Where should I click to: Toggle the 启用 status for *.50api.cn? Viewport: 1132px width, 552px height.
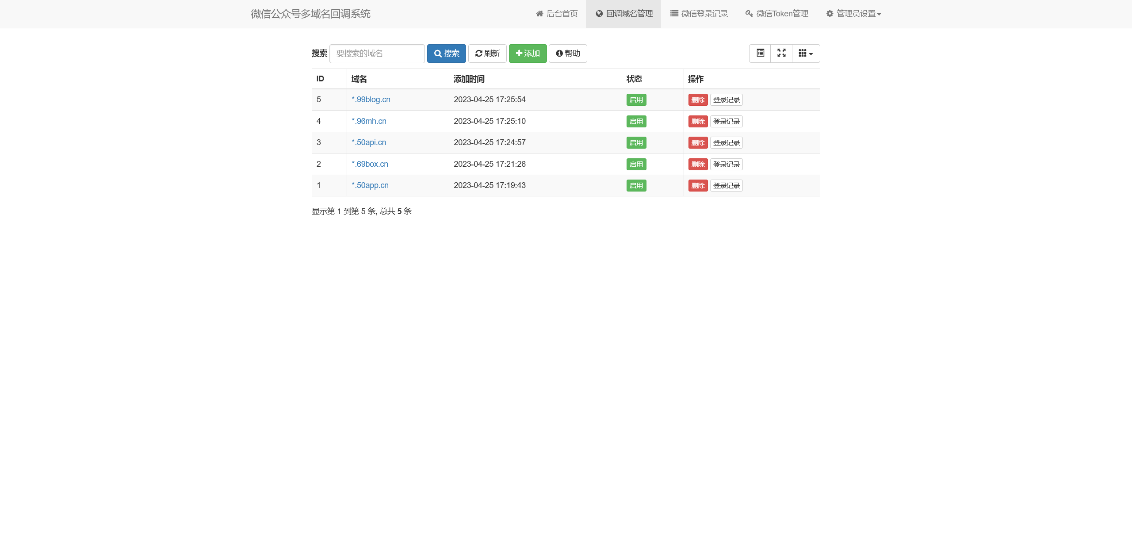[636, 142]
